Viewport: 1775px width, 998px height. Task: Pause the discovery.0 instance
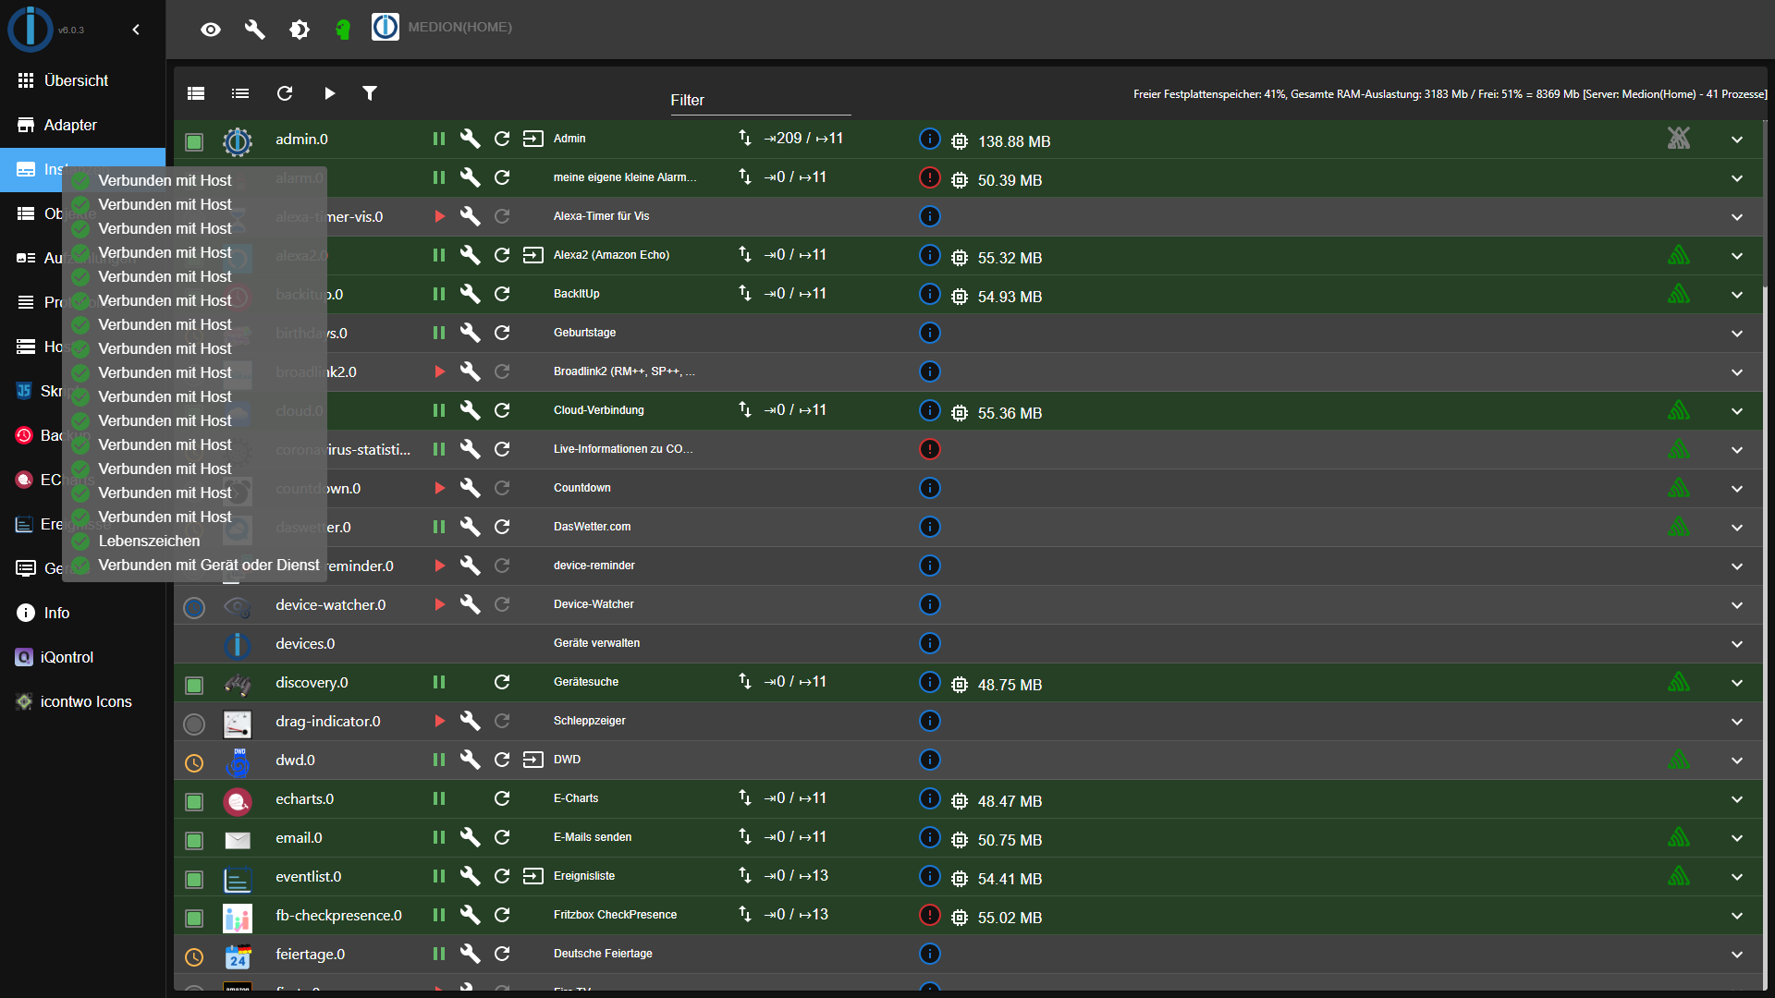coord(439,682)
